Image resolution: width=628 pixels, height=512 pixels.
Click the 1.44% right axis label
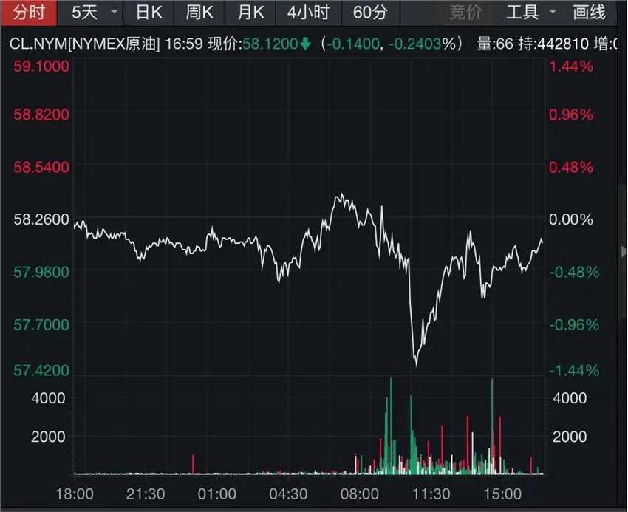(570, 66)
